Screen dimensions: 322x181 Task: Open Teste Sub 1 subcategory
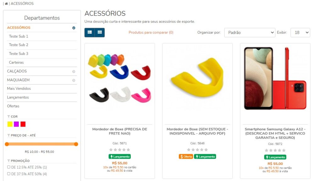point(19,37)
